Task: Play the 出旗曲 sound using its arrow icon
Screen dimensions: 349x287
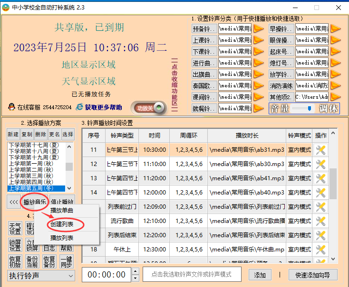Action: (x=258, y=74)
